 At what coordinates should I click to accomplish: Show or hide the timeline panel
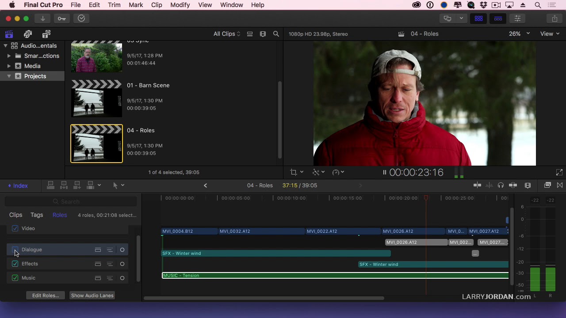pyautogui.click(x=498, y=19)
